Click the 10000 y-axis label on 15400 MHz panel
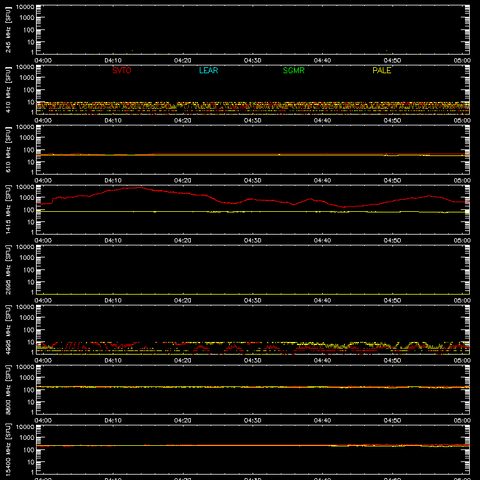The width and height of the screenshot is (480, 480). click(x=25, y=427)
